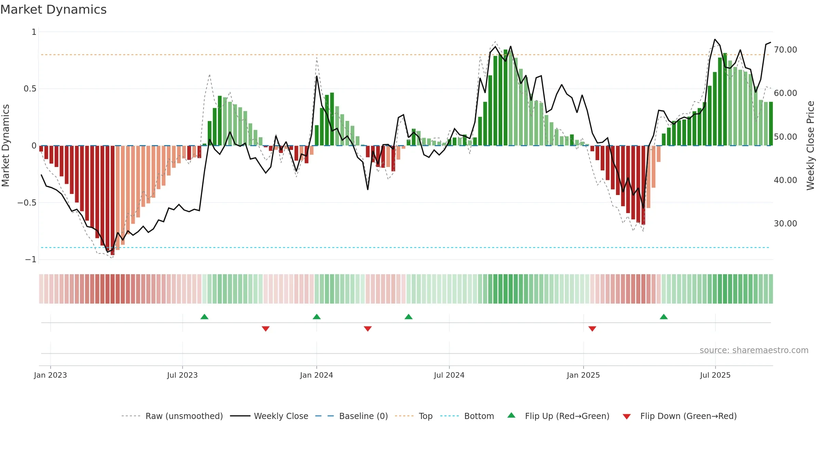Toggle the Raw (unsmoothed) legend entry
This screenshot has width=820, height=461.
tap(172, 416)
